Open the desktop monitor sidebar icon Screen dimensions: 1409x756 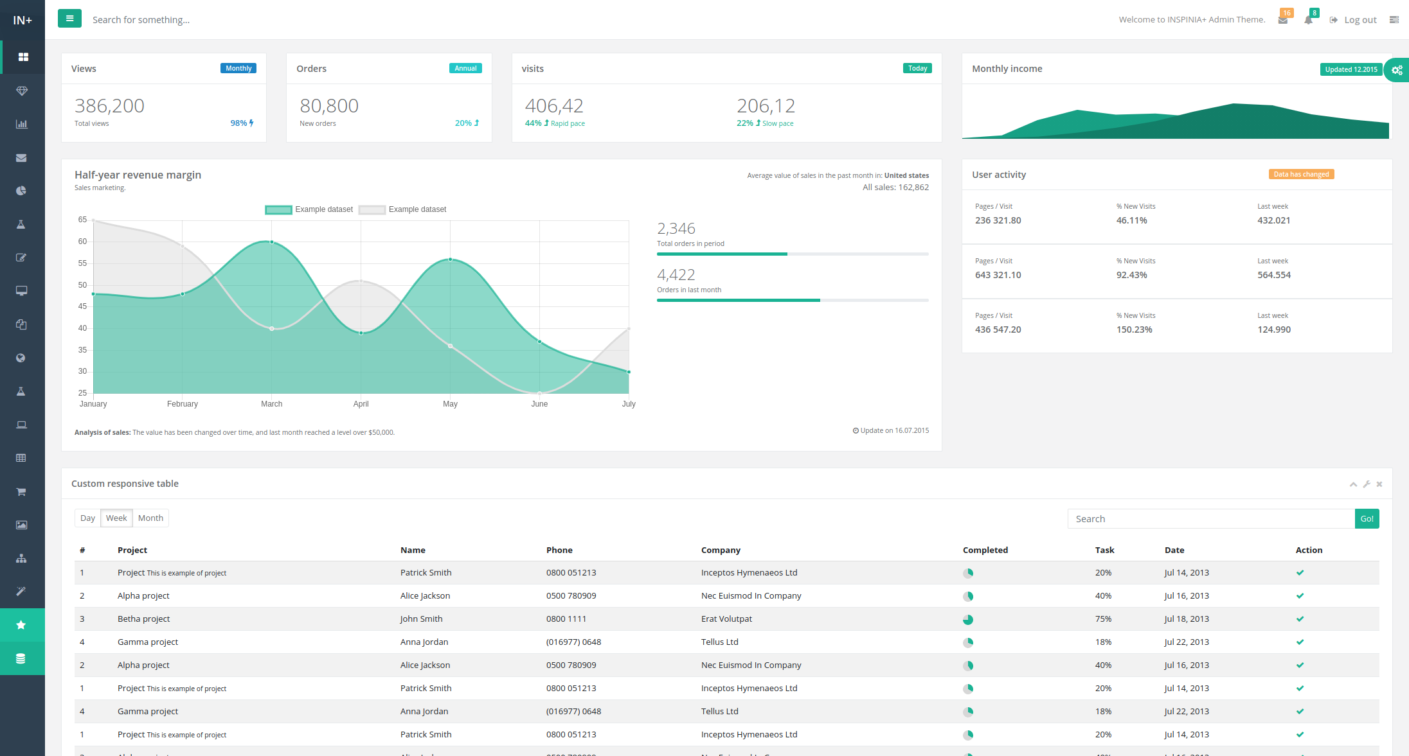[21, 291]
